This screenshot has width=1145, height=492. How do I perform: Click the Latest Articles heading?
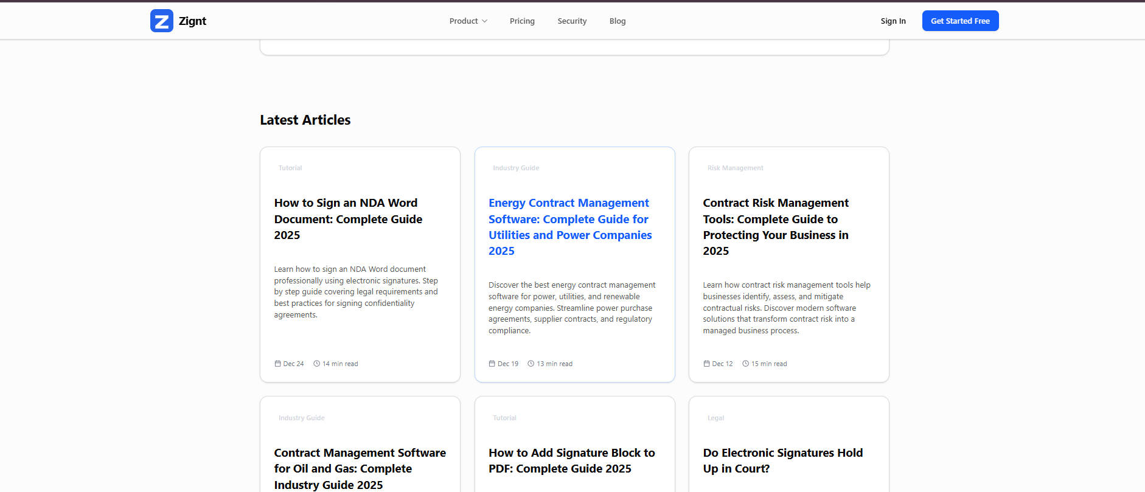(x=305, y=120)
